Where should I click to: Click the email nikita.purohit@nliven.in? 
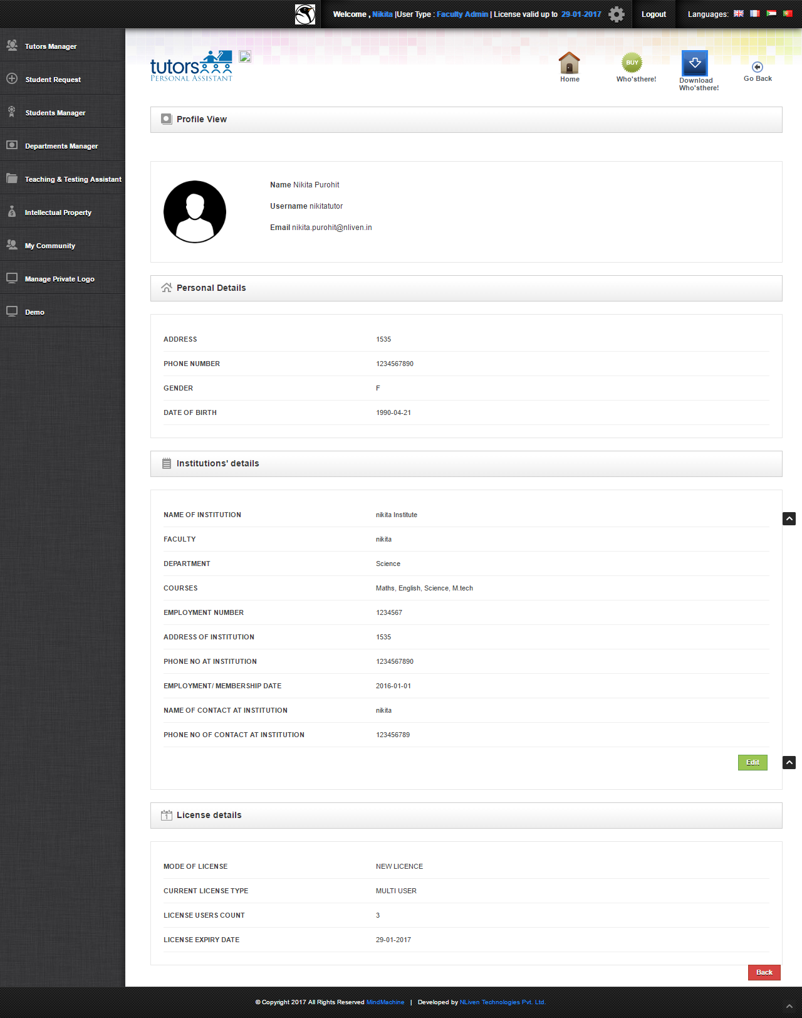pyautogui.click(x=331, y=228)
